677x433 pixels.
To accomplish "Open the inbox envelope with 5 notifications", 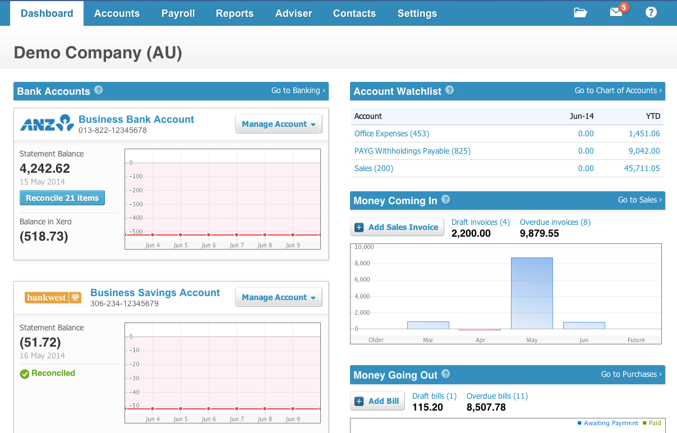I will (615, 13).
